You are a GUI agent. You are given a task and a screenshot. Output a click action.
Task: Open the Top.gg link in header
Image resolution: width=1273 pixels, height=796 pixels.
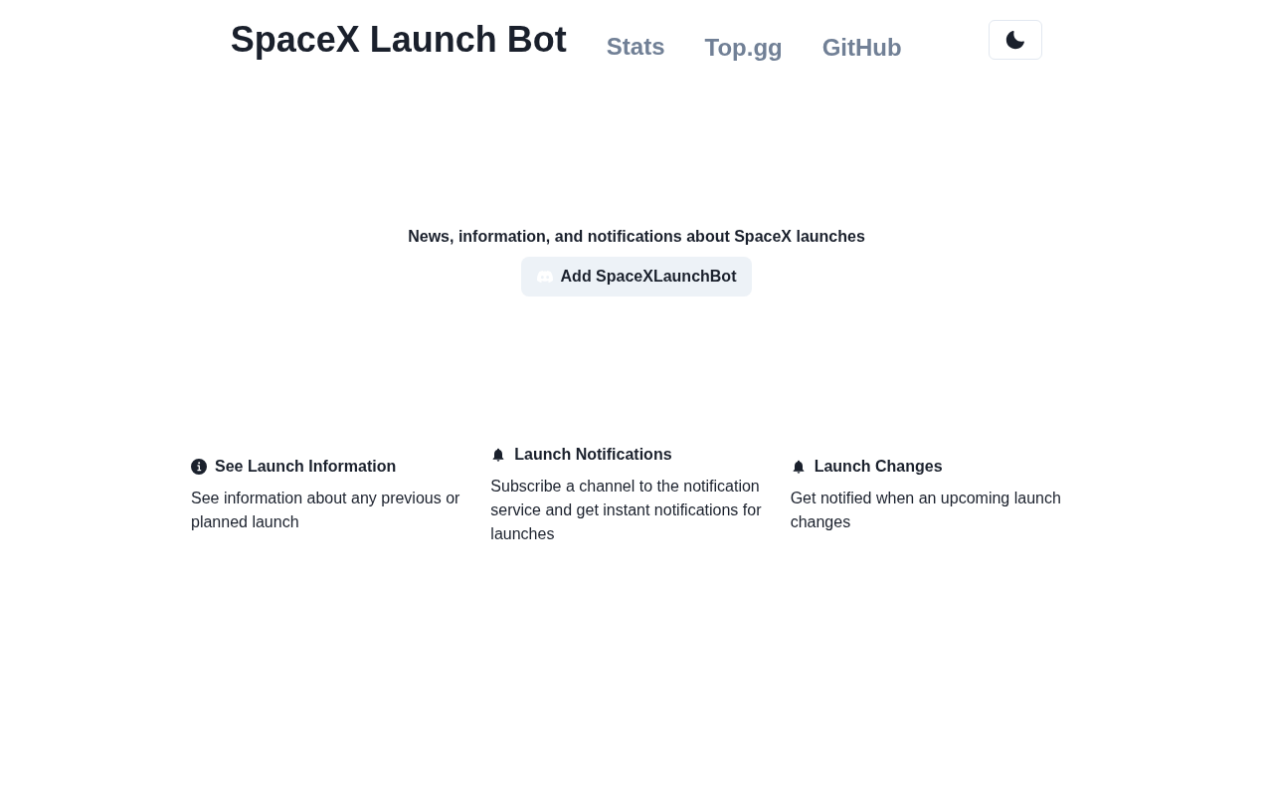coord(744,48)
